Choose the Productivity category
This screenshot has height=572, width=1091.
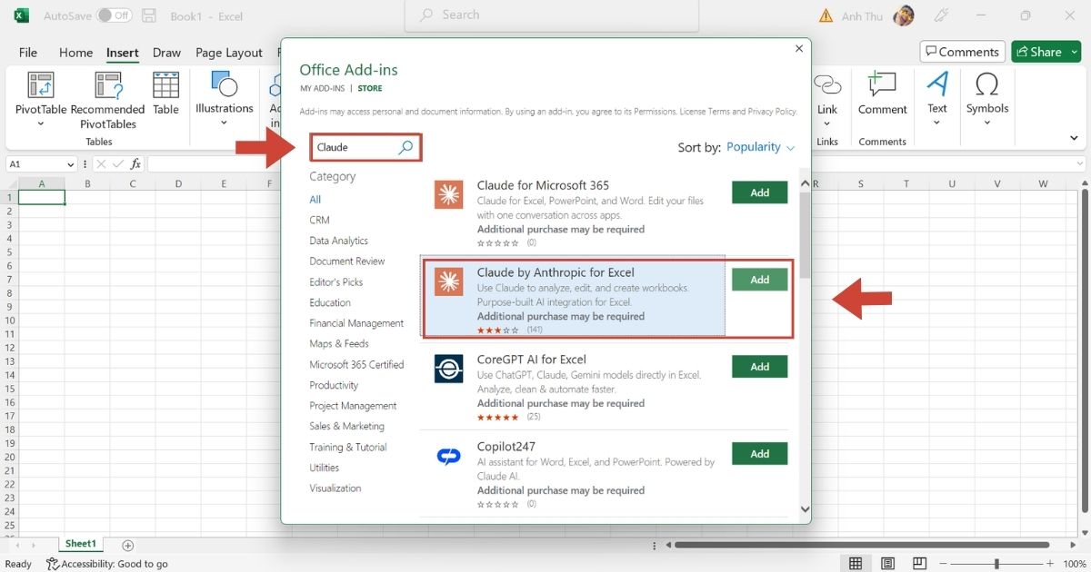pyautogui.click(x=334, y=385)
